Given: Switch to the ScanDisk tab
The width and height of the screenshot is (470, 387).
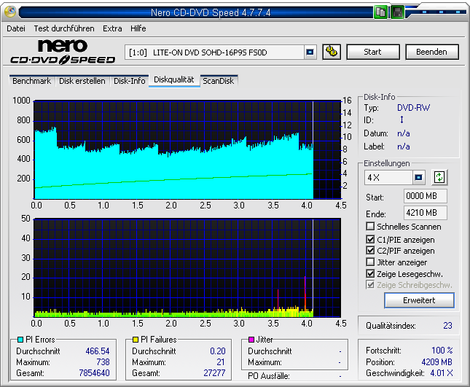Looking at the screenshot, I should 219,81.
